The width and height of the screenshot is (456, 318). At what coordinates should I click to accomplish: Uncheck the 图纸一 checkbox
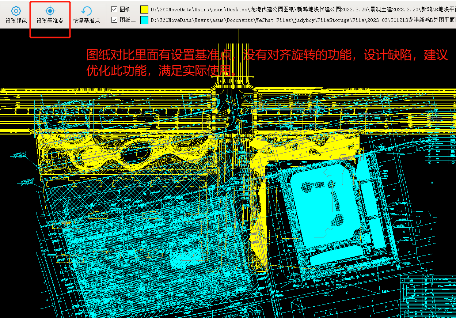(114, 9)
